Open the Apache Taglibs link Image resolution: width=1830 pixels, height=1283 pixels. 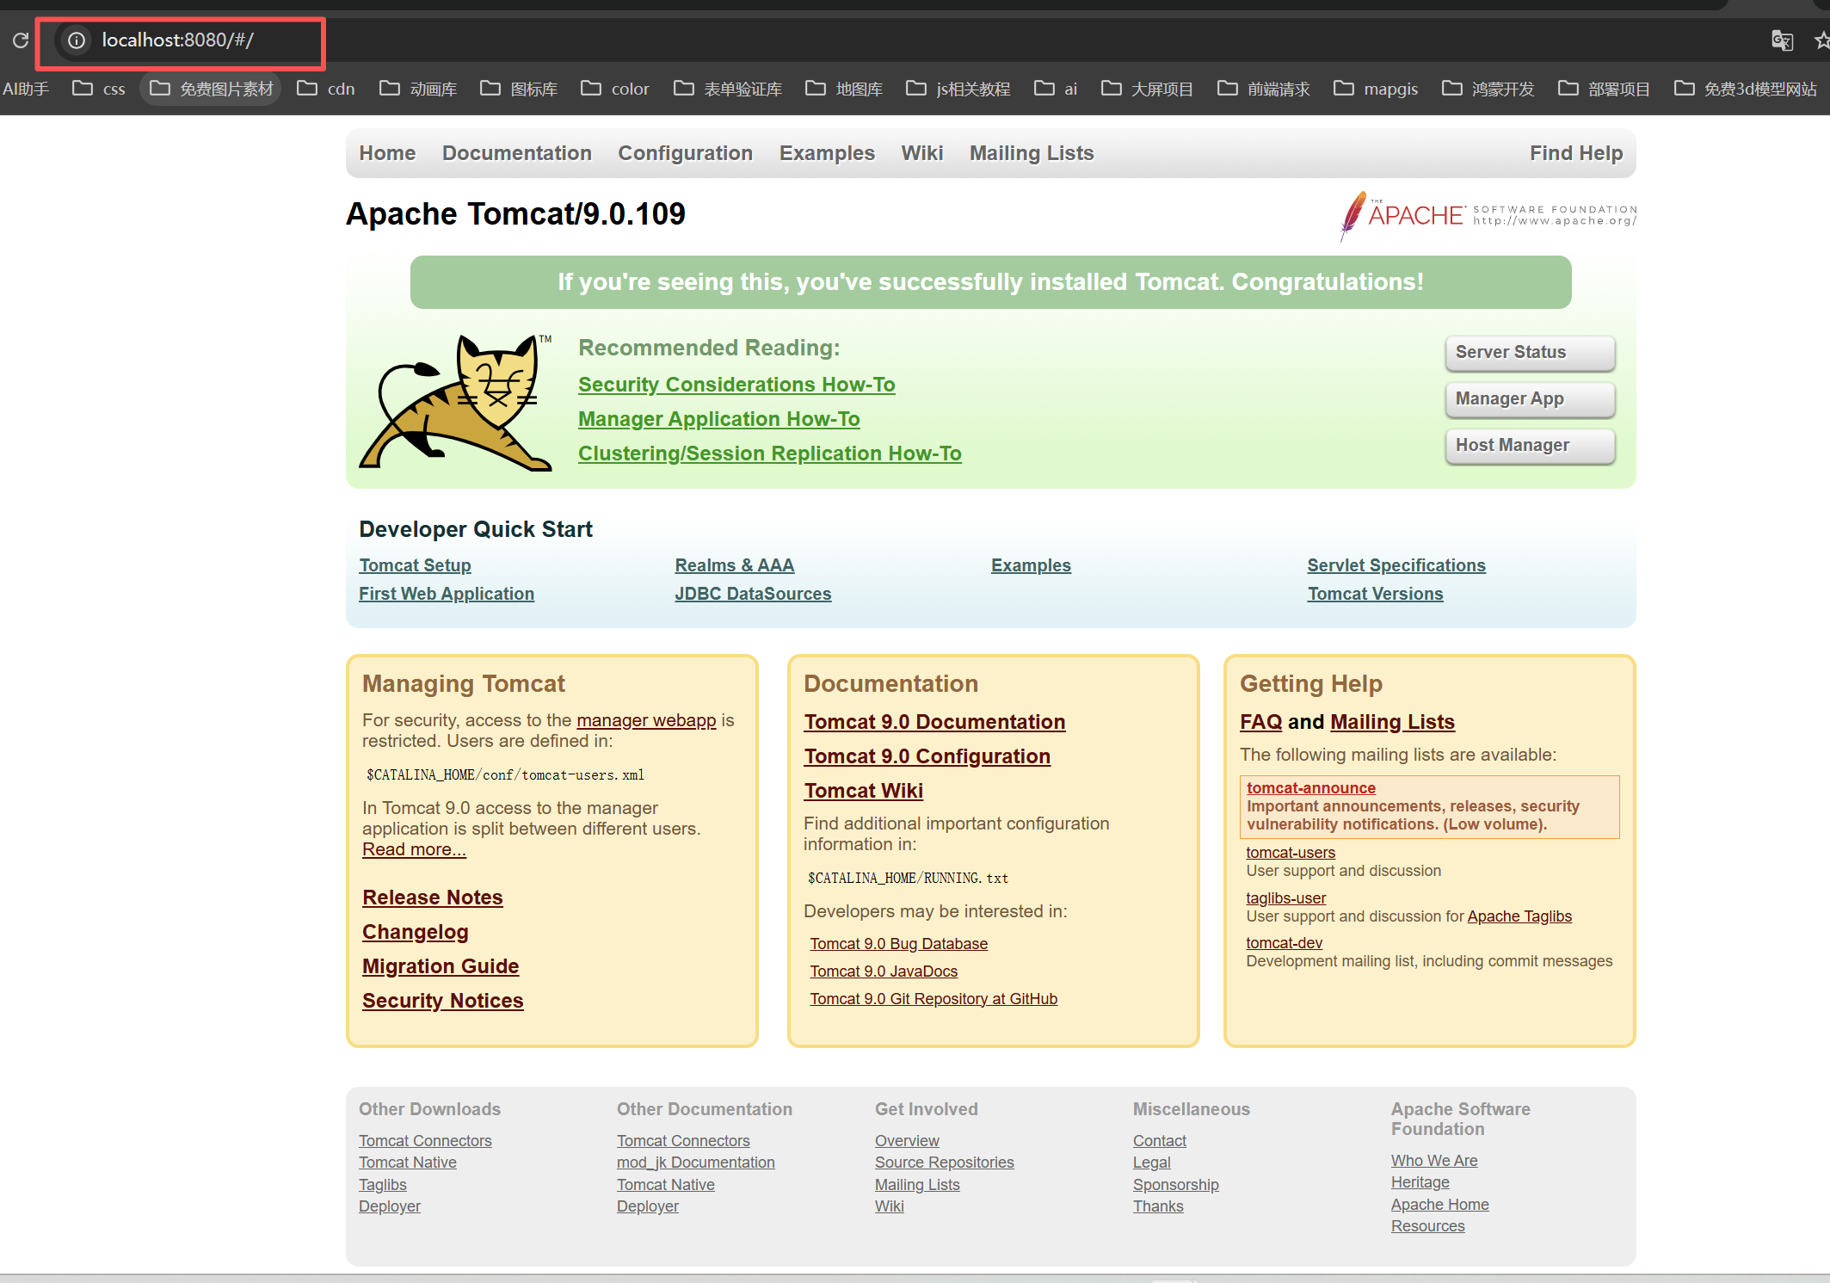click(x=1519, y=916)
